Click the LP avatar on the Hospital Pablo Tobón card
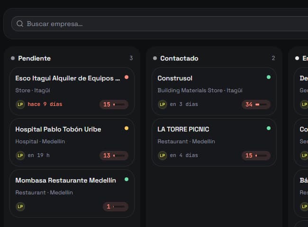The image size is (308, 227). 20,156
